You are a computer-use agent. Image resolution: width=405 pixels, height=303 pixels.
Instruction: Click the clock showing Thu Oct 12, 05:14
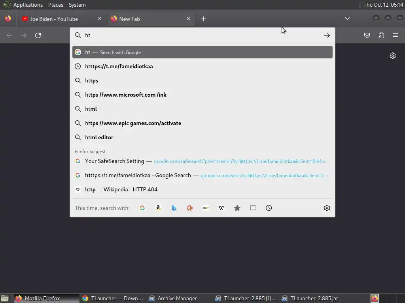pos(383,5)
